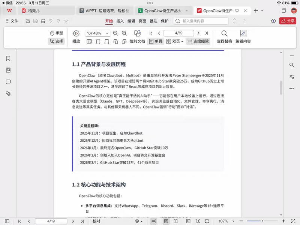
Task: Switch to the 稻壳儿 tab
Action: tap(46, 11)
